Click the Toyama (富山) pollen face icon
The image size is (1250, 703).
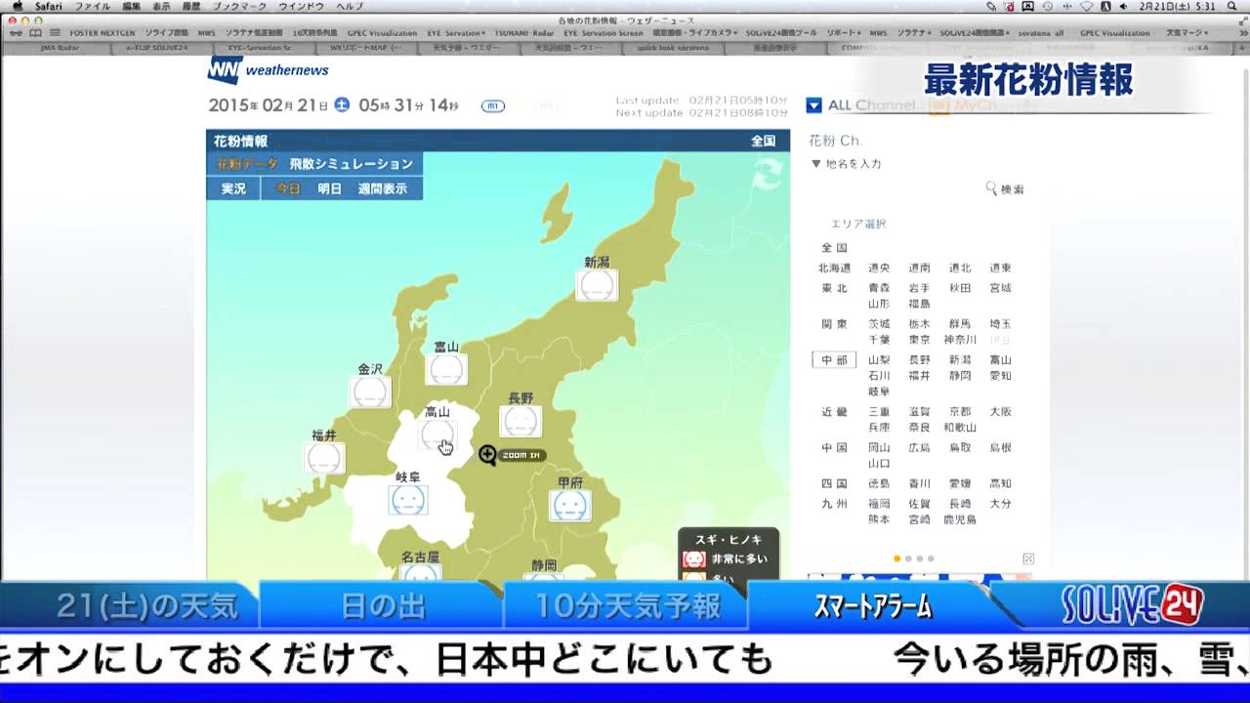(x=446, y=370)
